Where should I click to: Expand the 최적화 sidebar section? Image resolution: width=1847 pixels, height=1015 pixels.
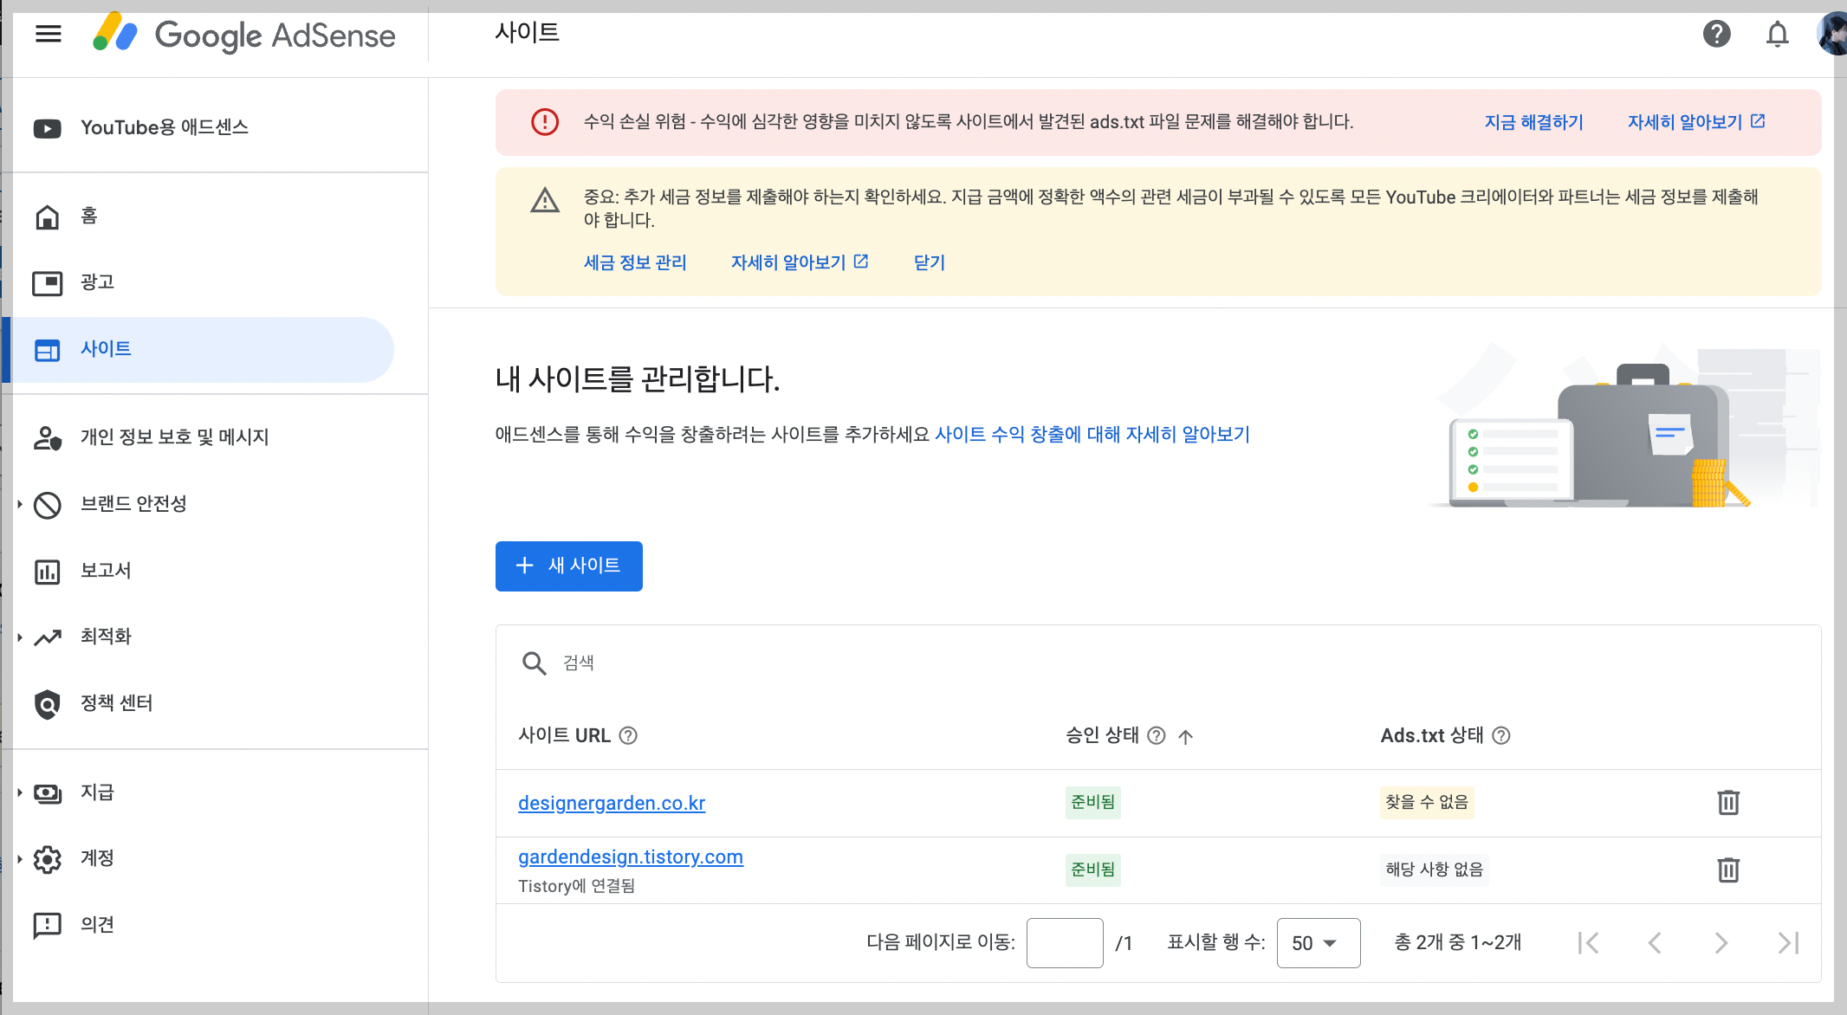(x=105, y=637)
